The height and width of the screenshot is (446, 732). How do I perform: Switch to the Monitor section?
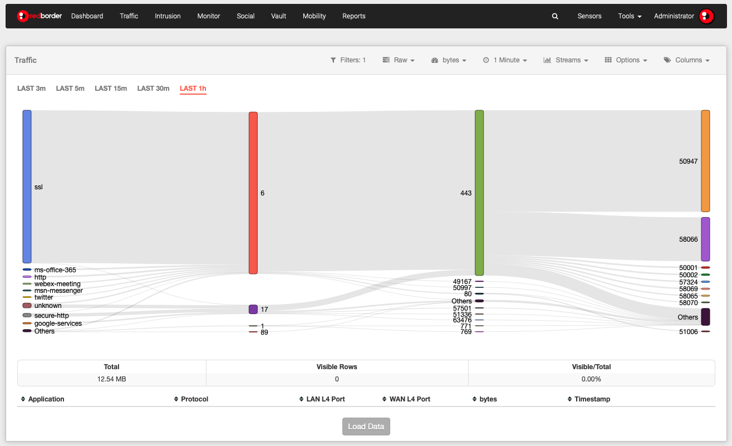pos(209,16)
